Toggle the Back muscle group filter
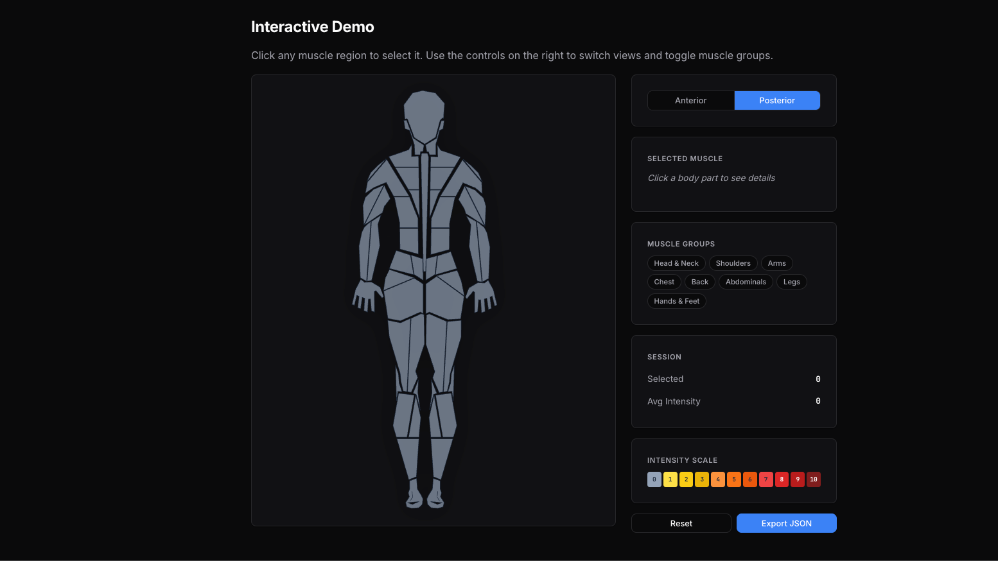998x561 pixels. tap(699, 281)
